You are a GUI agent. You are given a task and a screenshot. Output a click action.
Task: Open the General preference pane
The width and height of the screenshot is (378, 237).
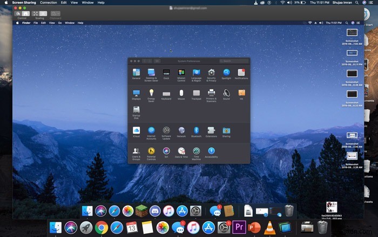[x=136, y=74]
